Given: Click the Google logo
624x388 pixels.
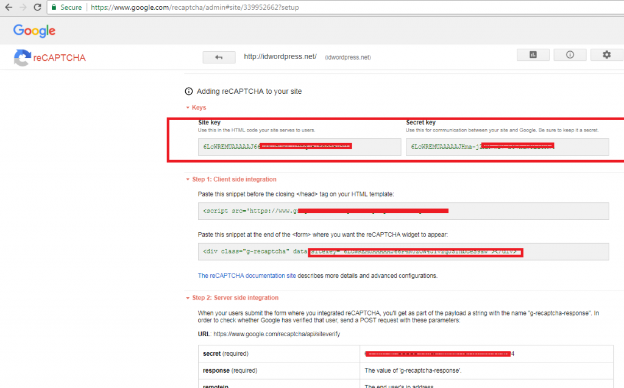Looking at the screenshot, I should tap(34, 30).
